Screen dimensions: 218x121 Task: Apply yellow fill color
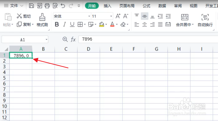[x=102, y=25]
